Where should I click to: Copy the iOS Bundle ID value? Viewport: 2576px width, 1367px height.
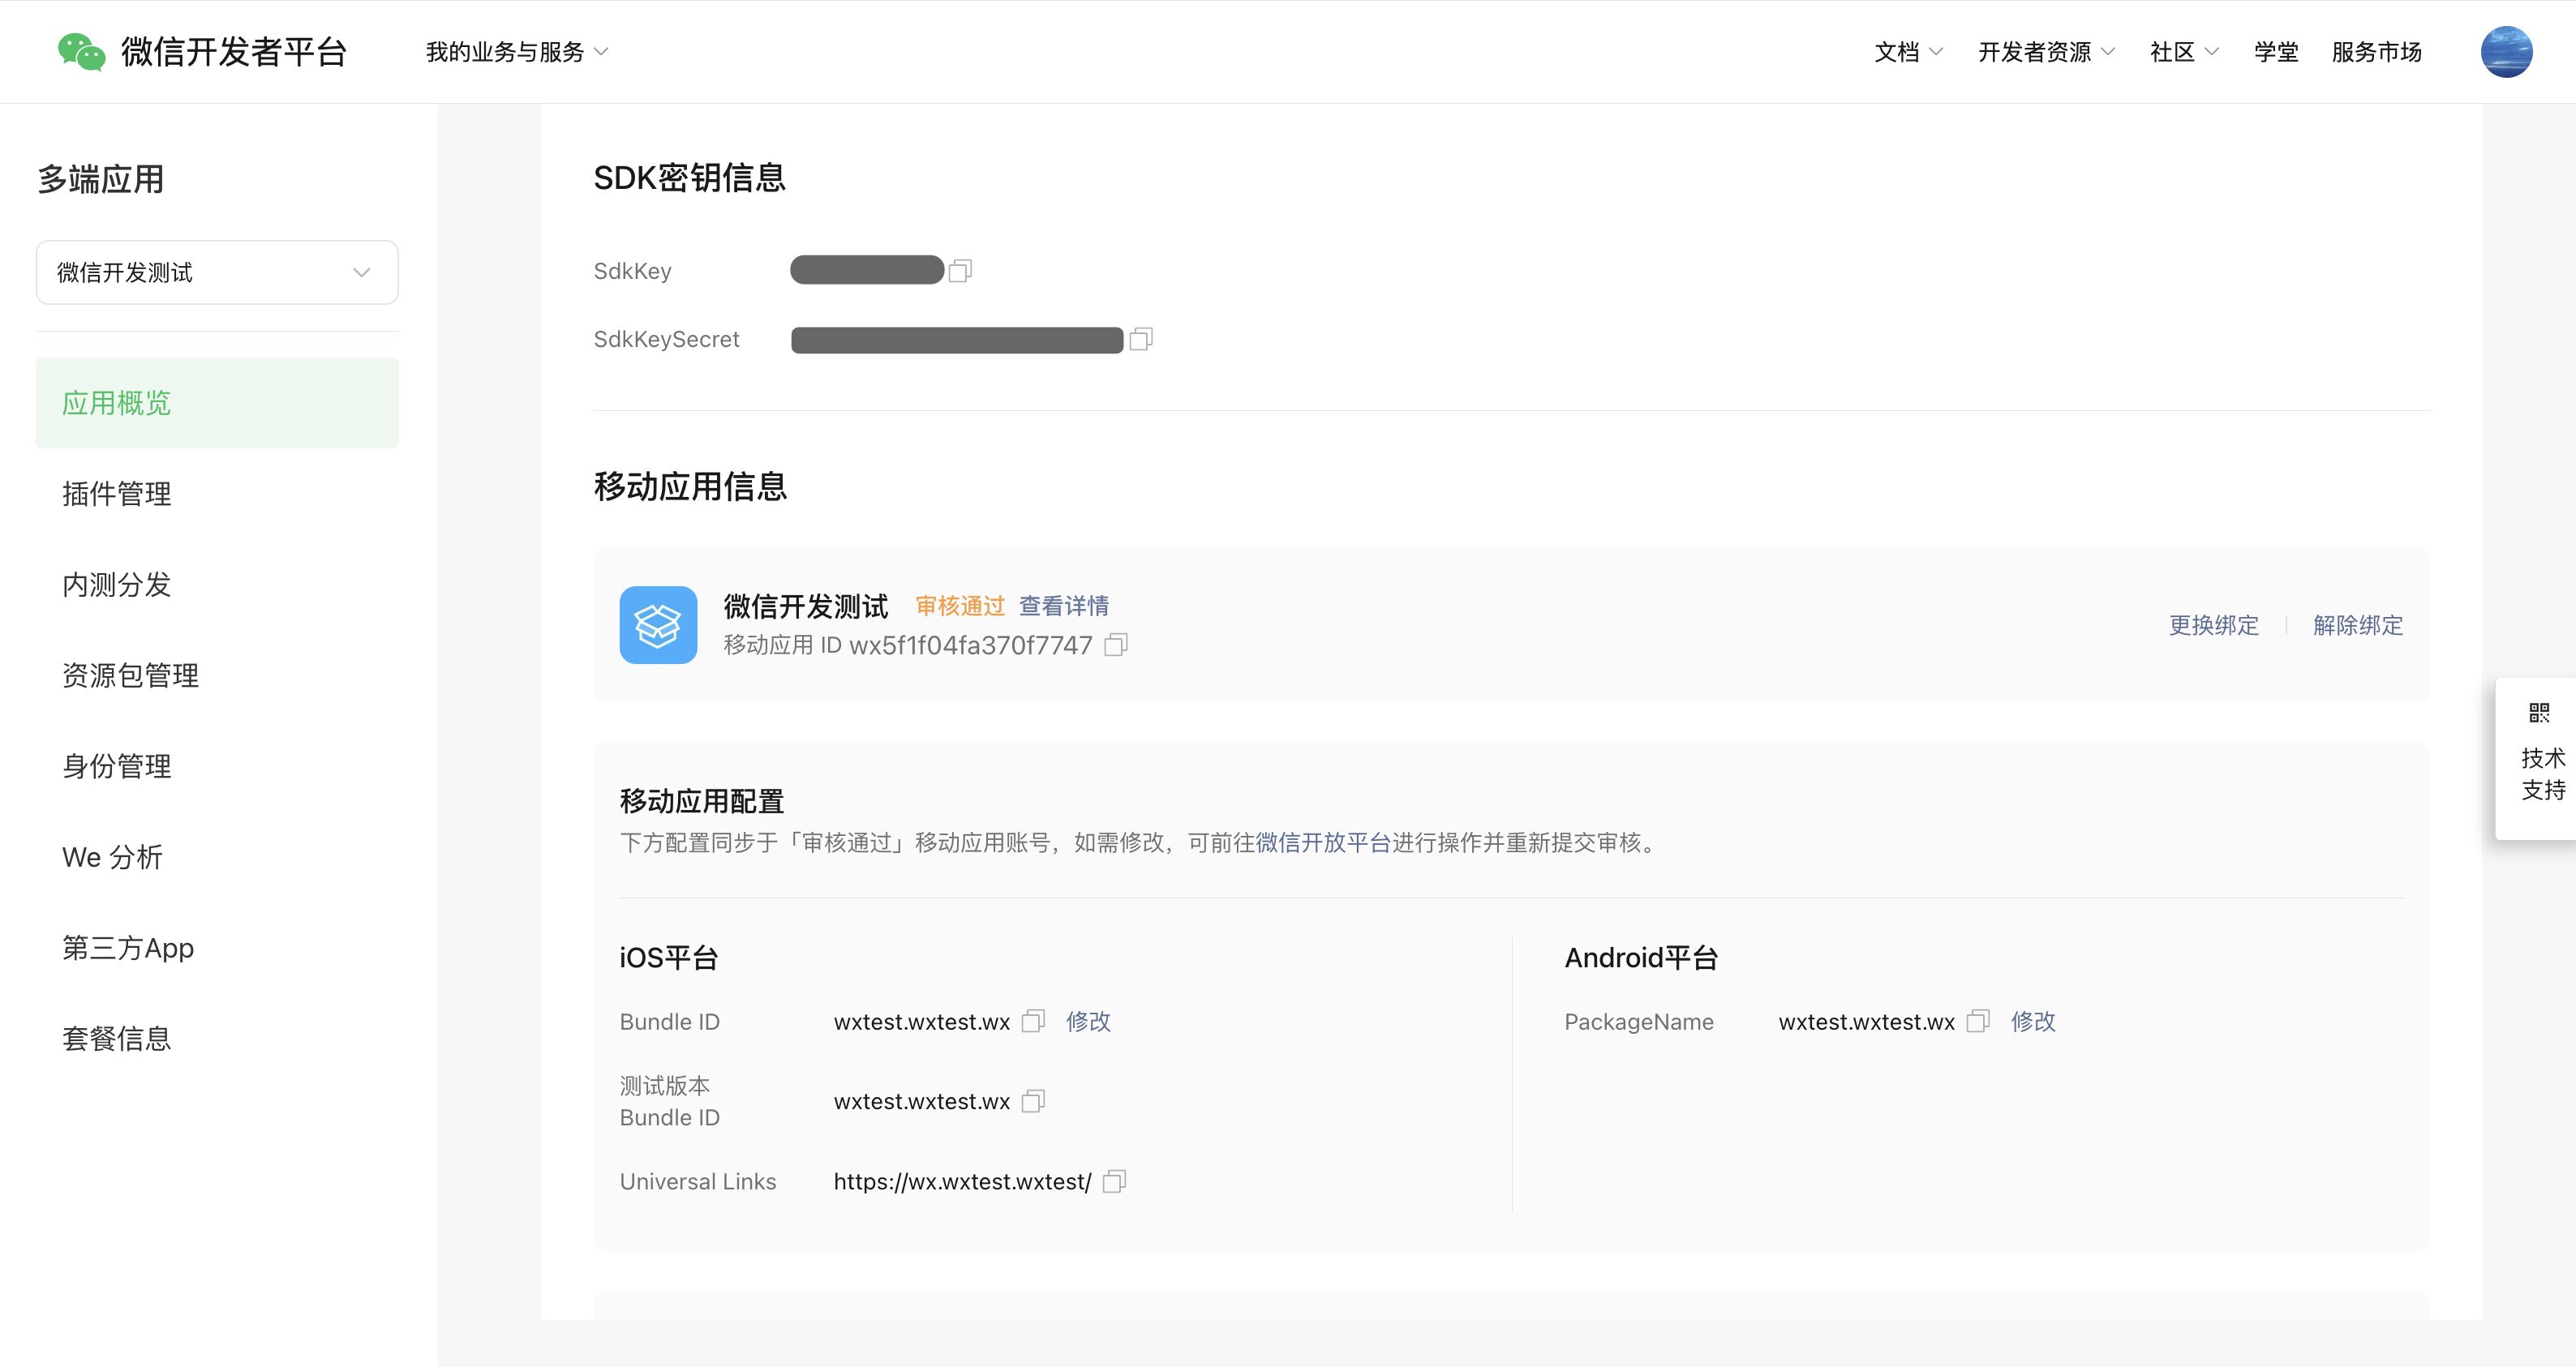[1033, 1021]
